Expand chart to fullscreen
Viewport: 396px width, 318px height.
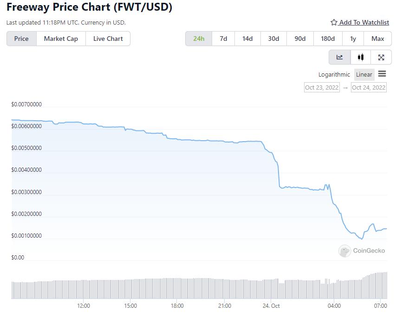coord(381,57)
